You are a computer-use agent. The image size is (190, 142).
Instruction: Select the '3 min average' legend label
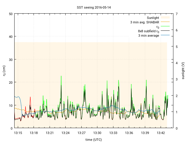pos(148,35)
